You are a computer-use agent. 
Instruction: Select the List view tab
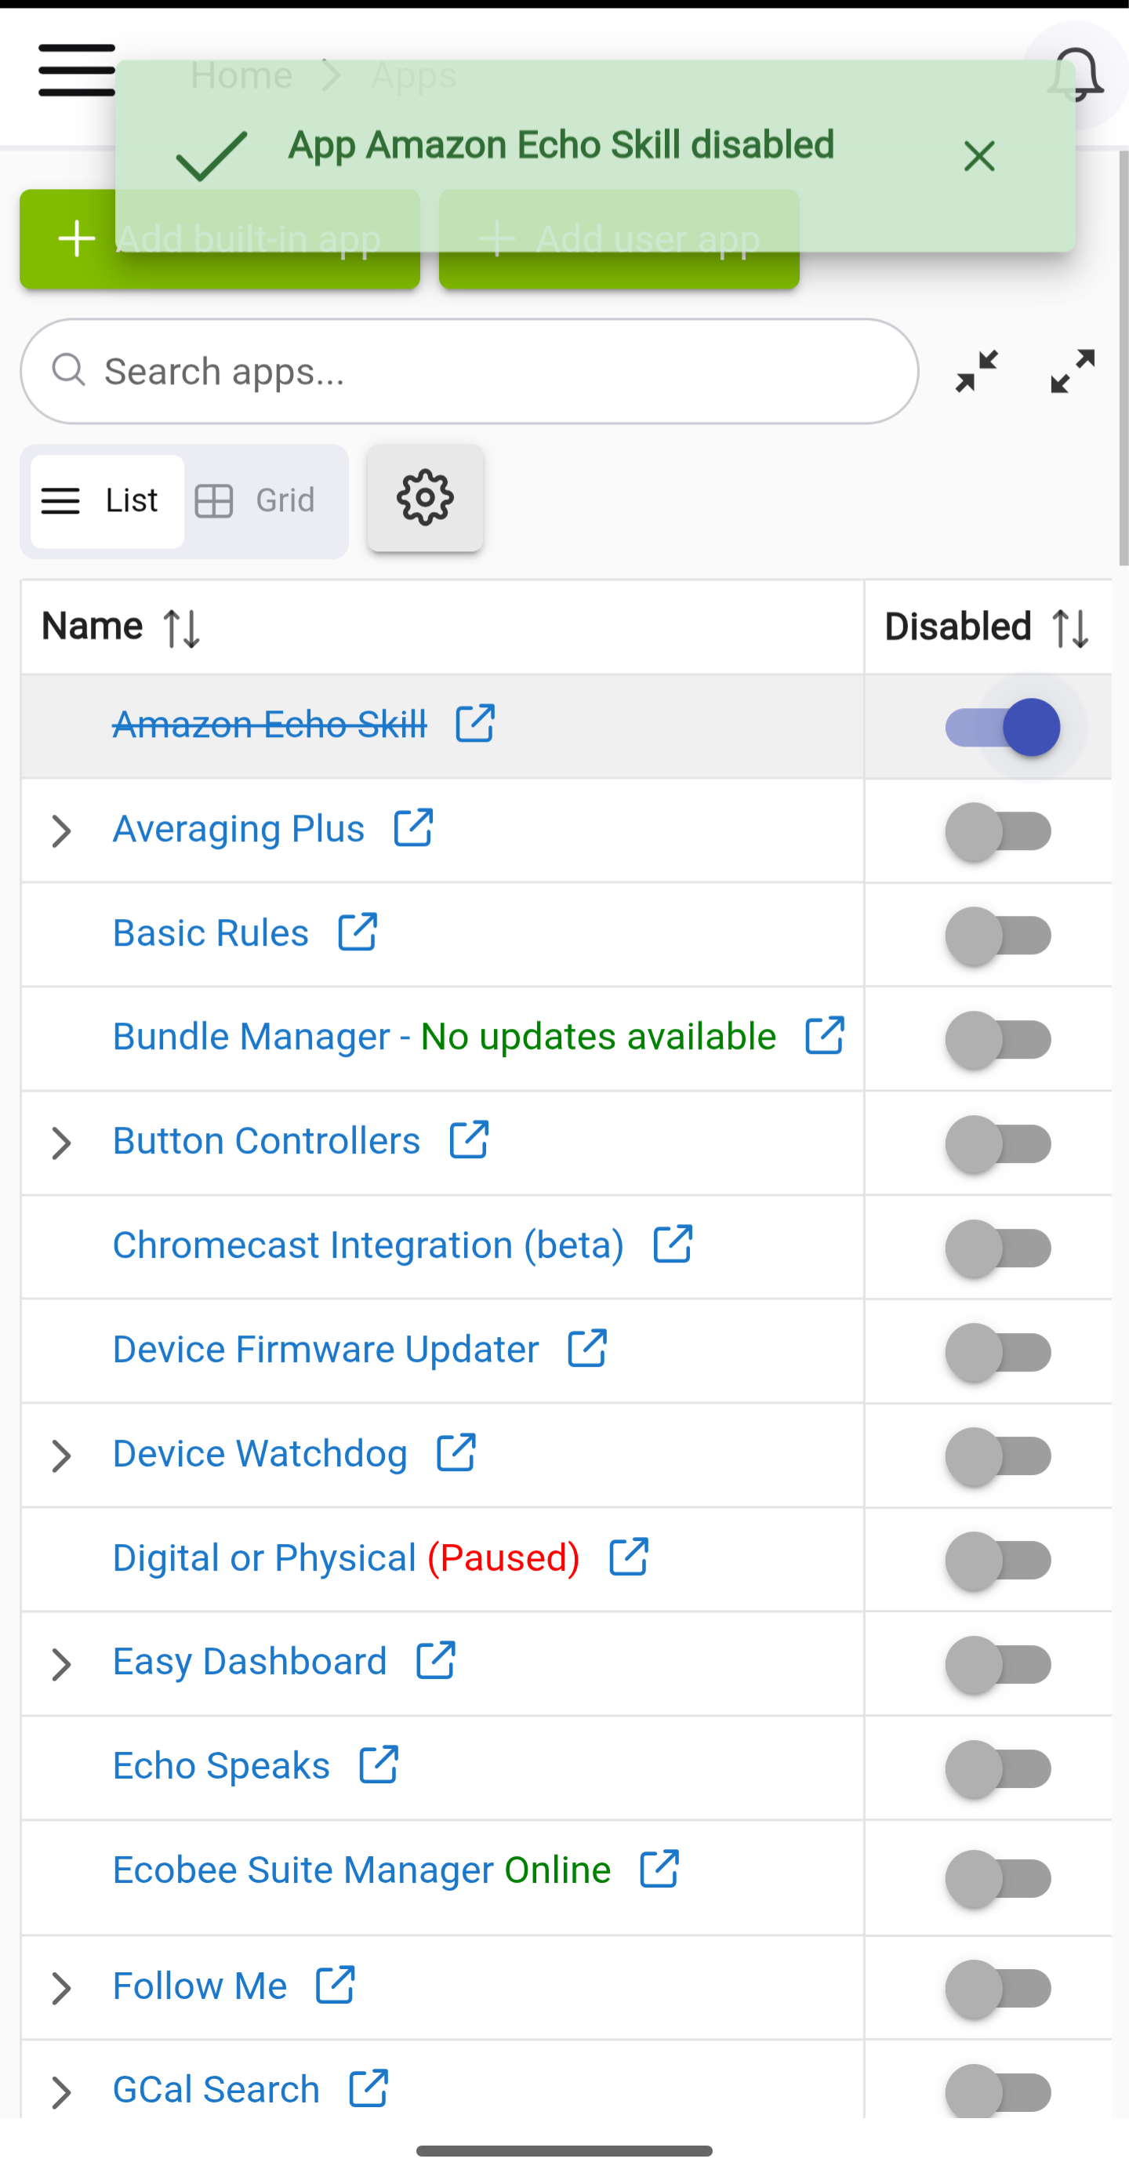tap(107, 501)
